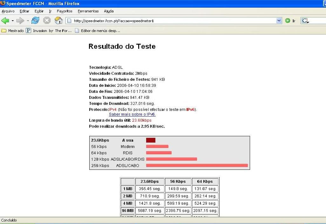Open the Ajuda menu
The width and height of the screenshot is (326, 224).
(x=109, y=11)
